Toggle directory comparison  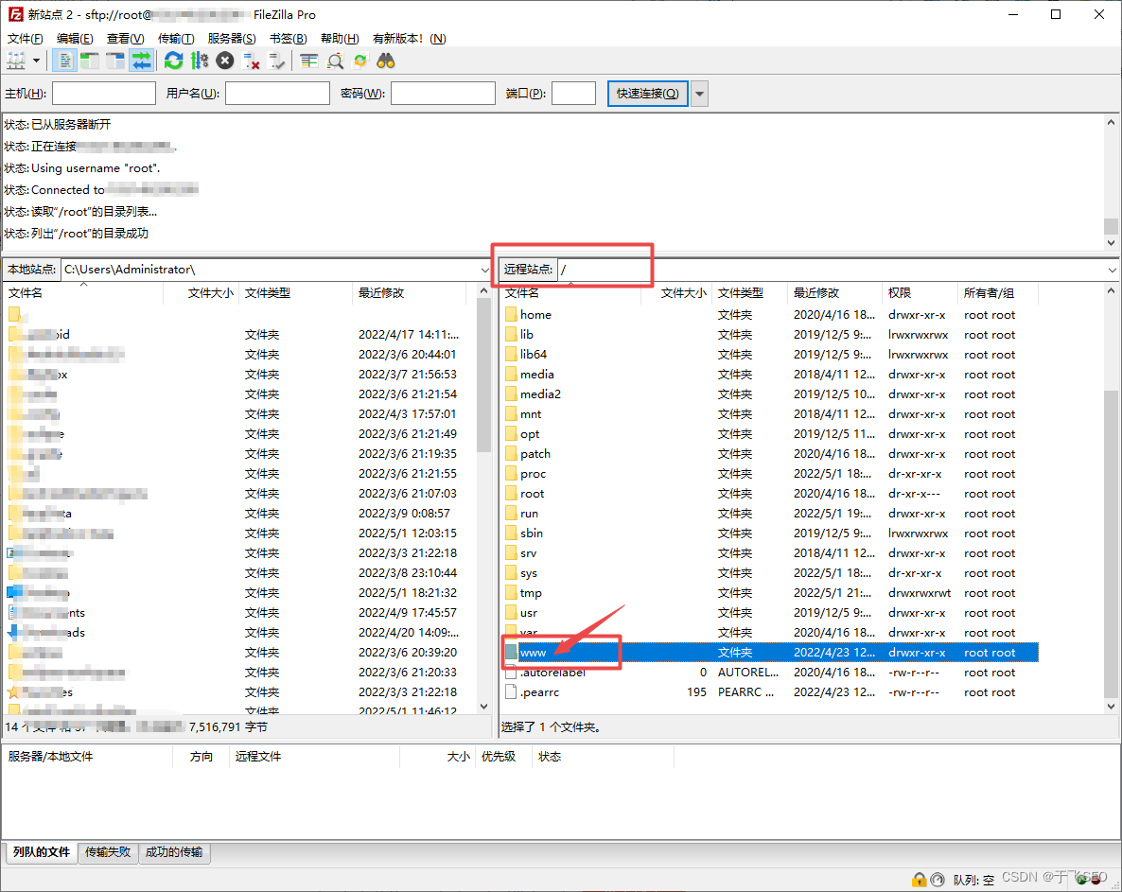[x=335, y=61]
